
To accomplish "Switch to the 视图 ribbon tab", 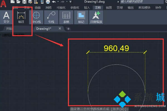I will [109, 7].
